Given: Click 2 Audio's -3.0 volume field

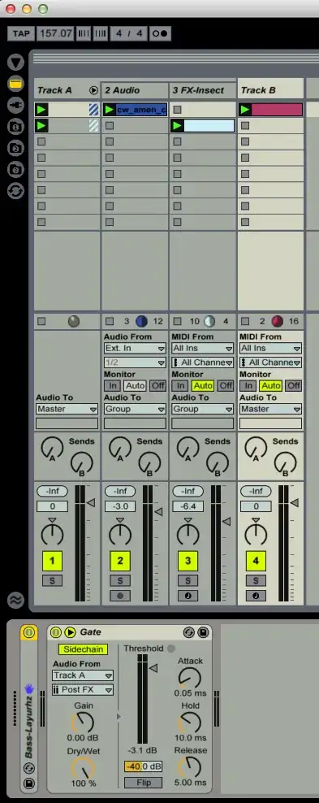Looking at the screenshot, I should point(120,506).
